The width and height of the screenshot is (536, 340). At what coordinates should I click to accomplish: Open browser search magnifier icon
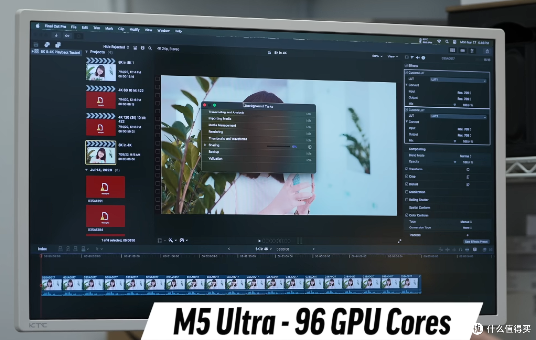tap(150, 48)
